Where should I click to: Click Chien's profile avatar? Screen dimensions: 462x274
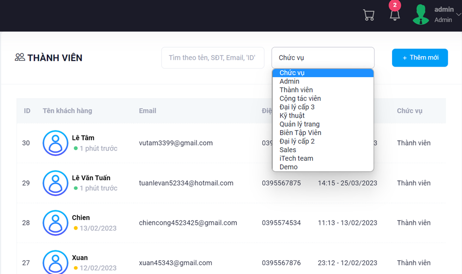(55, 223)
